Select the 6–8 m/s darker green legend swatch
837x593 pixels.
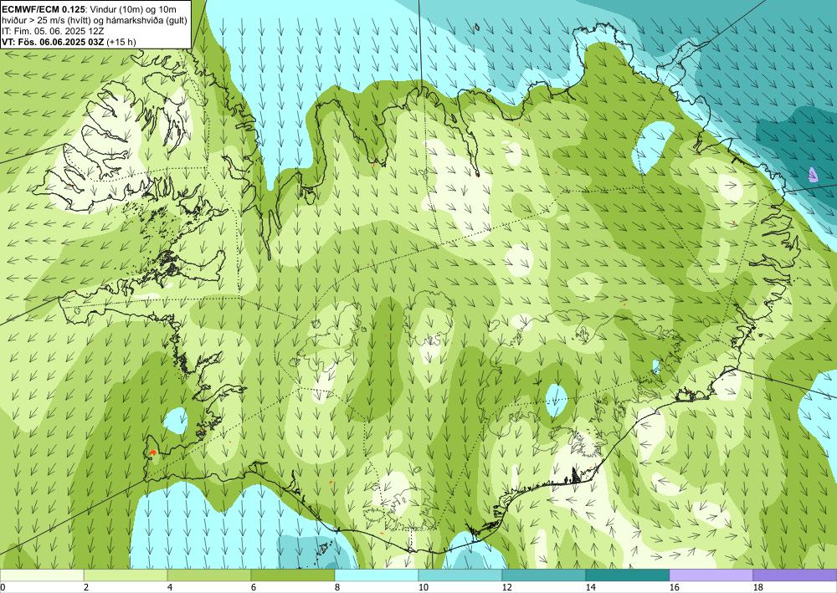(293, 575)
